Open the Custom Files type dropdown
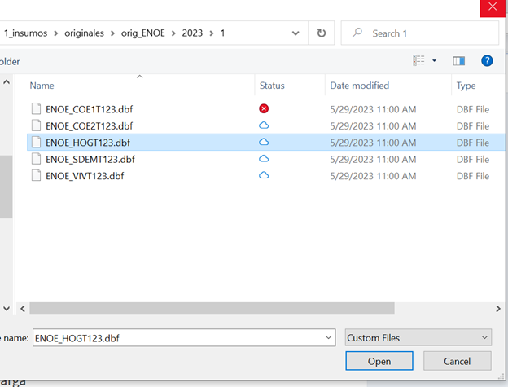508x387 pixels. tap(417, 337)
